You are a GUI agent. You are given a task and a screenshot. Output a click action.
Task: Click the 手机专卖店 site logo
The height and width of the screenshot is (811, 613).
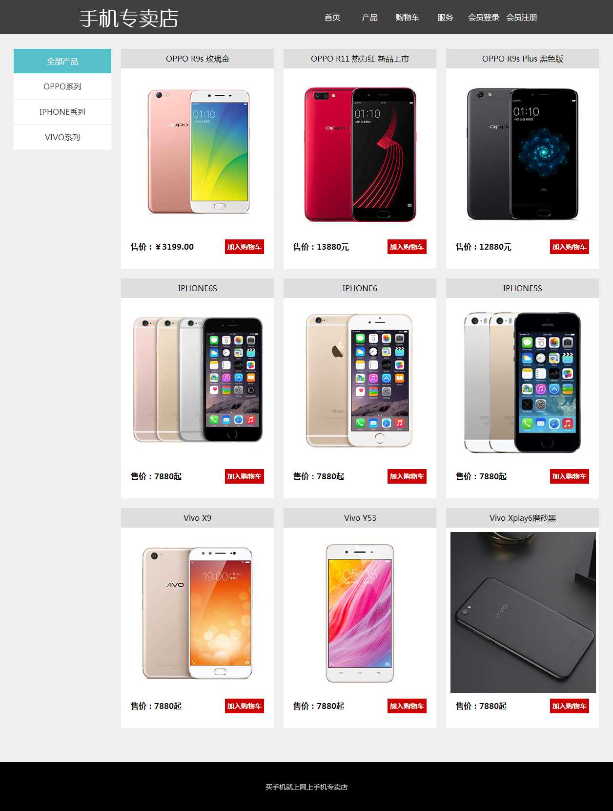(x=129, y=19)
